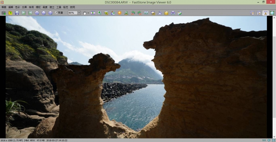
Task: Rotate the image left
Action: pyautogui.click(x=133, y=13)
